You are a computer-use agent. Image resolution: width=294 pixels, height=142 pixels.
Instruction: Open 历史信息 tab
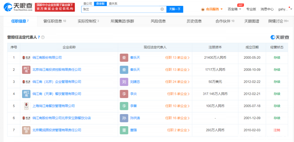(194, 21)
